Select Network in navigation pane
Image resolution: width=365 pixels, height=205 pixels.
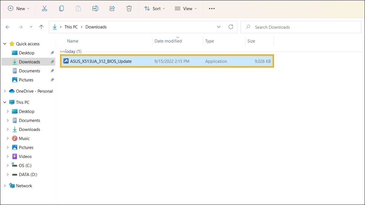click(x=24, y=186)
